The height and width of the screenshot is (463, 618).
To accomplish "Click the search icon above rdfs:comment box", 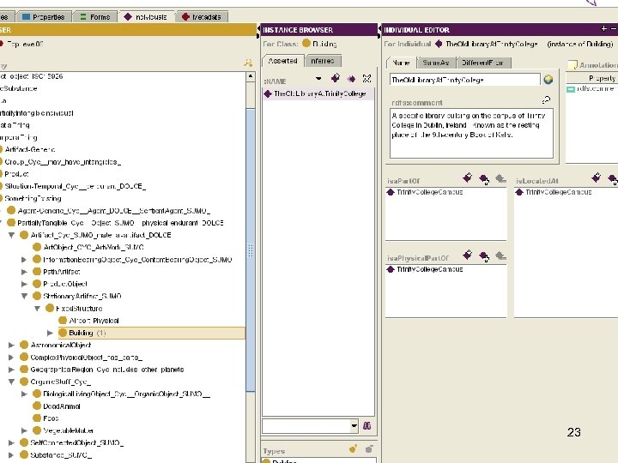I will (546, 100).
